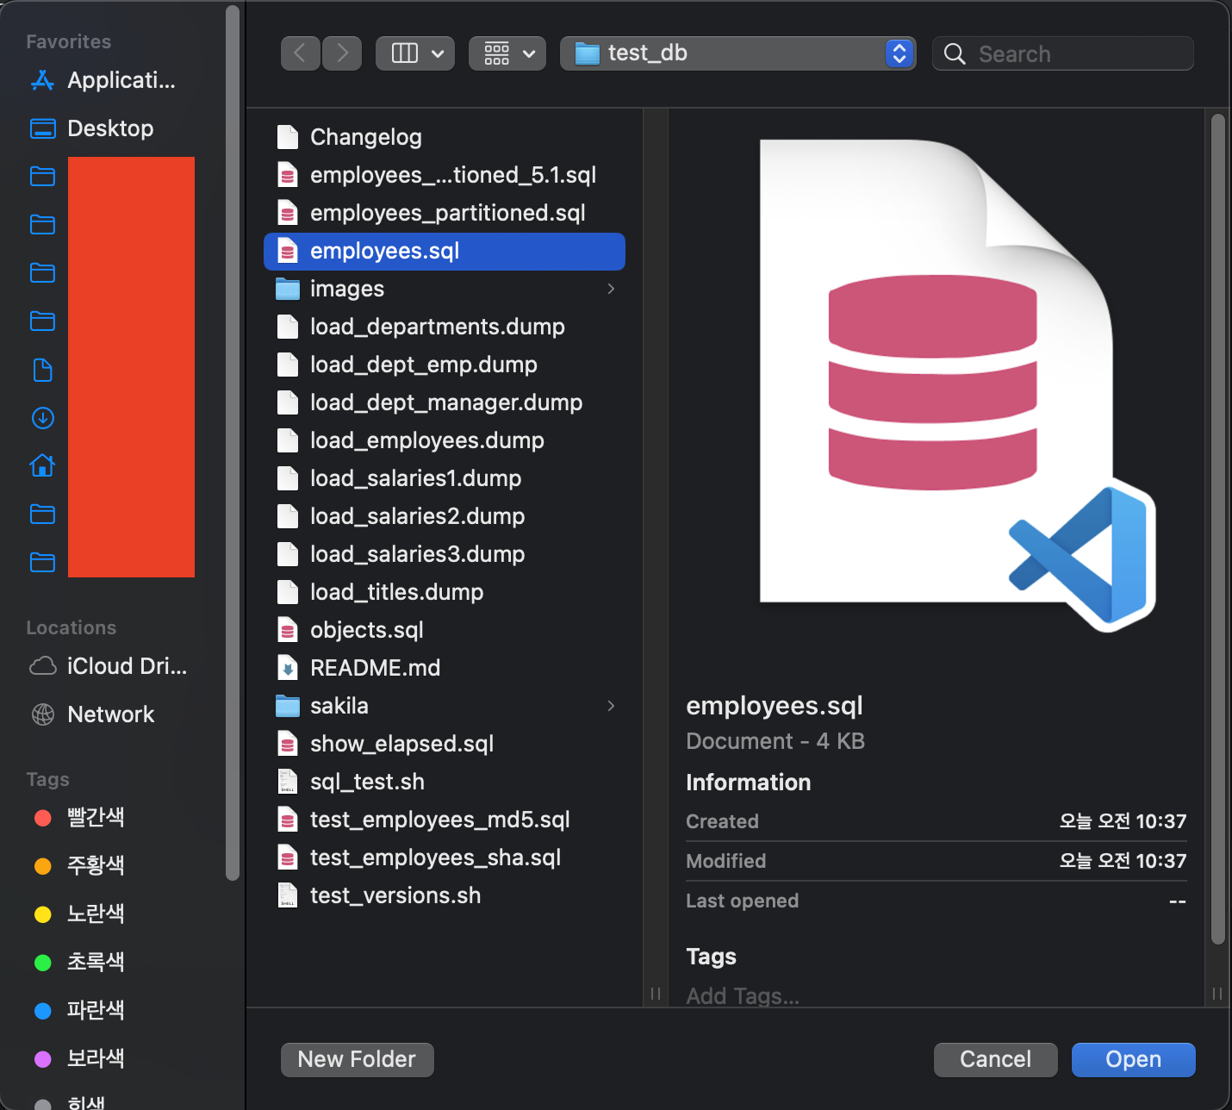The height and width of the screenshot is (1110, 1232).
Task: Click the New Folder button
Action: (357, 1059)
